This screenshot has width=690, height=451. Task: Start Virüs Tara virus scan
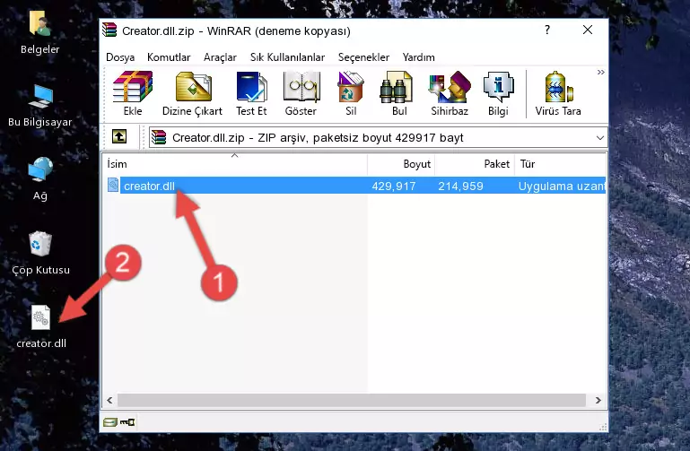pos(558,93)
